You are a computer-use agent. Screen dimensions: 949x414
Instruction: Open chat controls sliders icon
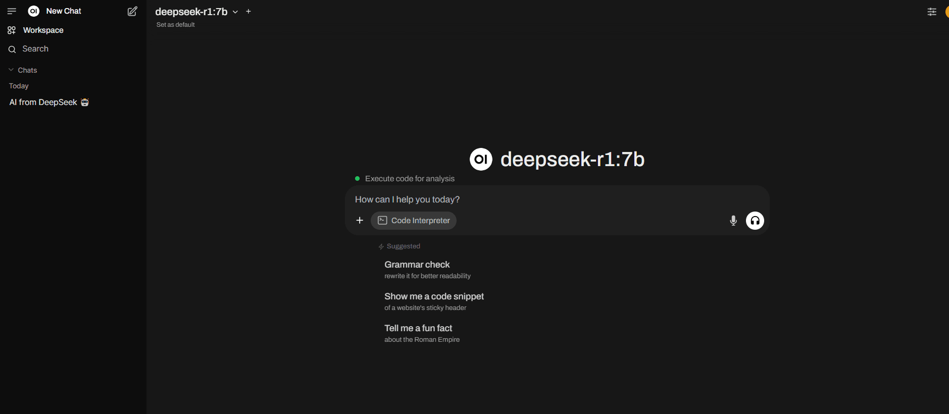coord(932,12)
